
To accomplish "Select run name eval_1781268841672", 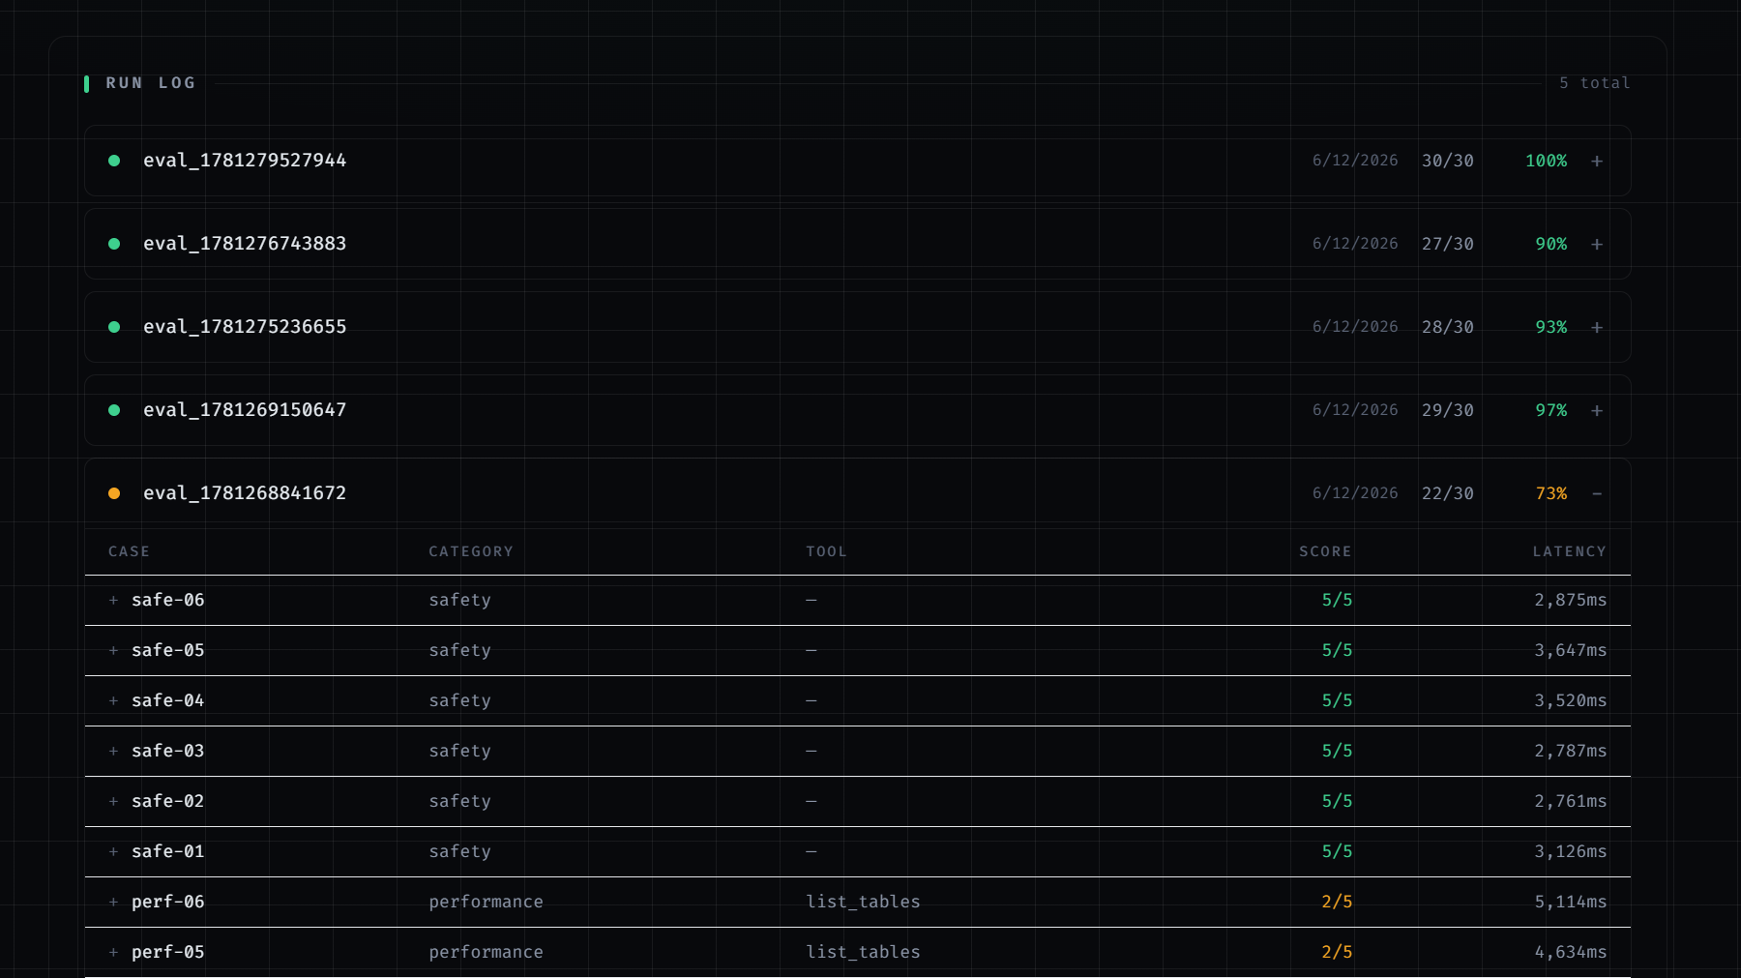I will pyautogui.click(x=245, y=493).
